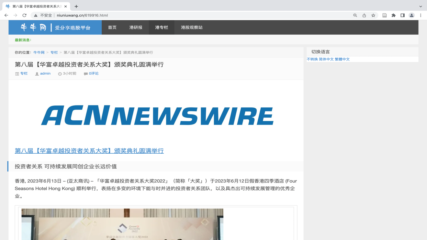Open the 港专栏 navigation item

click(x=162, y=27)
